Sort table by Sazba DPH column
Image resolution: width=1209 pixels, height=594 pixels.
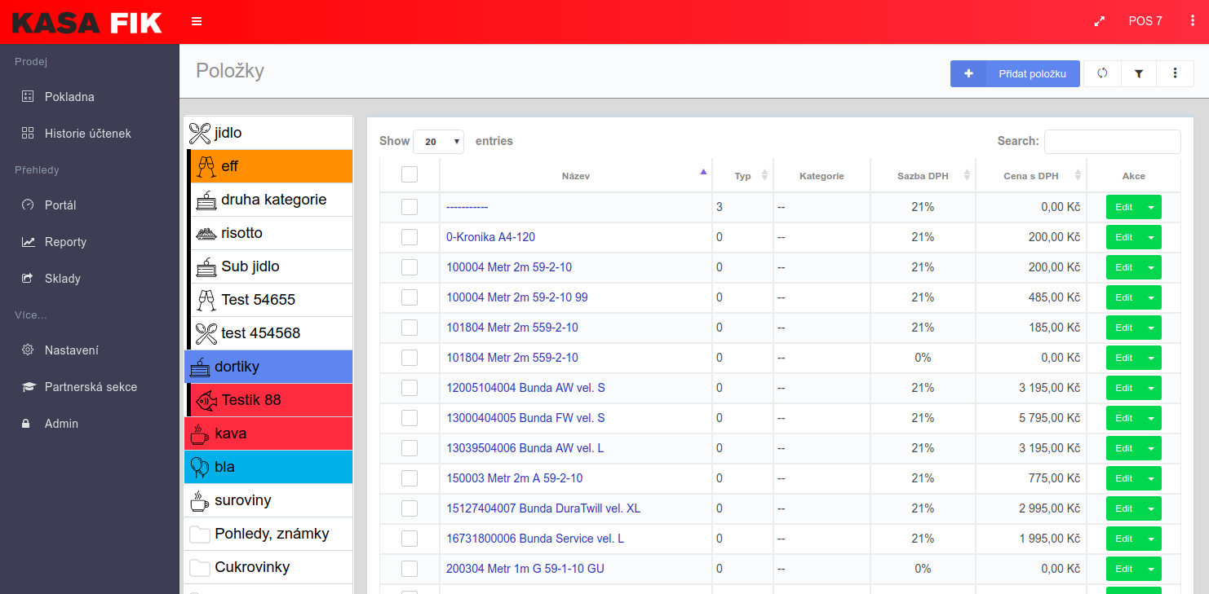point(923,176)
